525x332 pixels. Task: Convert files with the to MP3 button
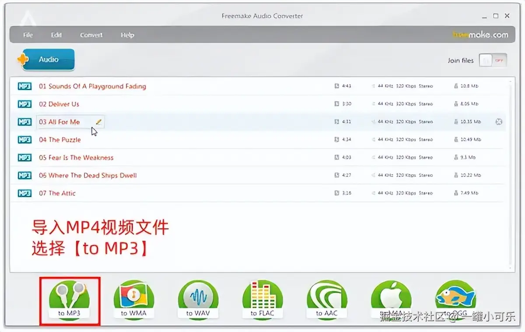tap(69, 300)
